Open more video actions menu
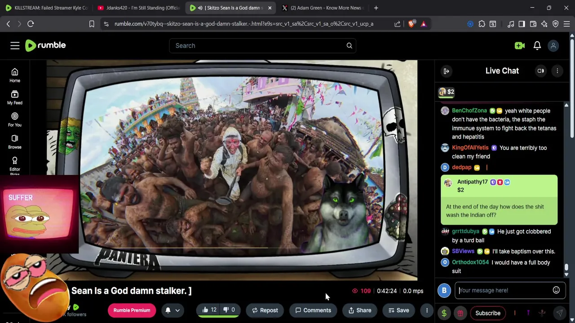575x323 pixels. (427, 310)
